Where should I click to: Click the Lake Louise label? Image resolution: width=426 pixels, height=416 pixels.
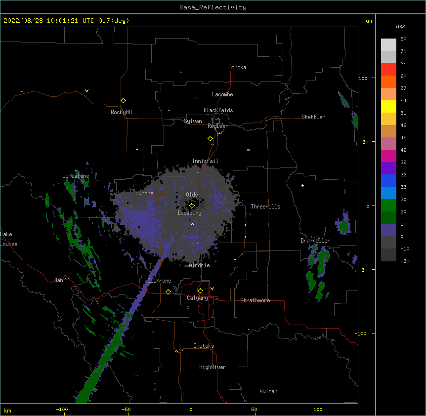click(9, 239)
